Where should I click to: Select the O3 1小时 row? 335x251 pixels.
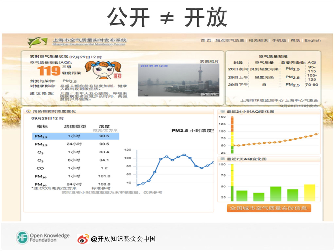pyautogui.click(x=76, y=152)
